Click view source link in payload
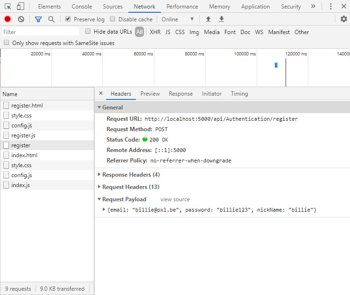350x295 pixels. point(175,199)
